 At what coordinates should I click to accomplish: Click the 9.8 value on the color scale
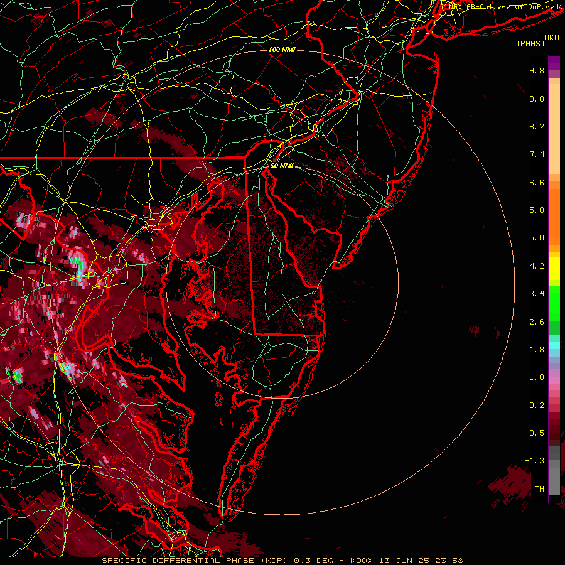coord(537,70)
